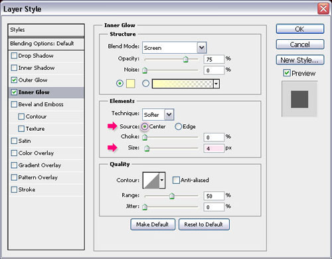Click Reset to Default button
The image size is (332, 259).
click(x=204, y=224)
